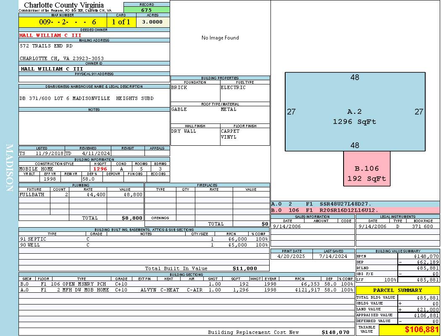Click the yellow Parcel Summary header

[397, 290]
